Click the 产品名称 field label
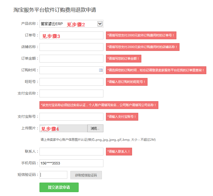The height and width of the screenshot is (196, 213). pos(30,24)
